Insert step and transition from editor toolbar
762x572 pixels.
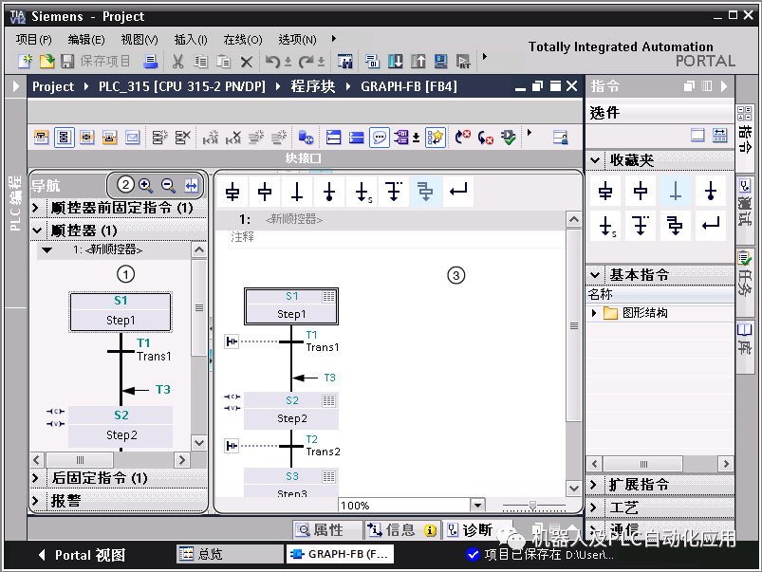232,193
